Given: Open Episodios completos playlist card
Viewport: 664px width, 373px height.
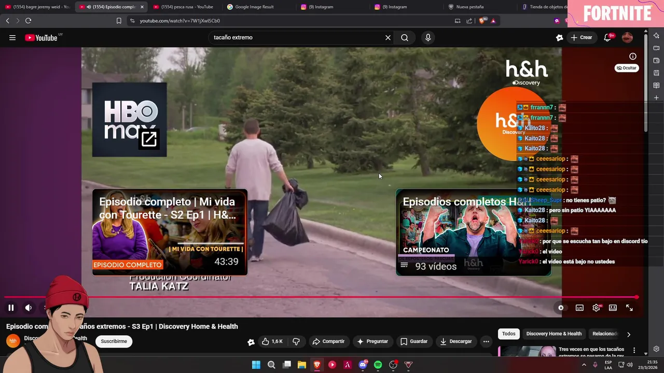Looking at the screenshot, I should (x=473, y=233).
